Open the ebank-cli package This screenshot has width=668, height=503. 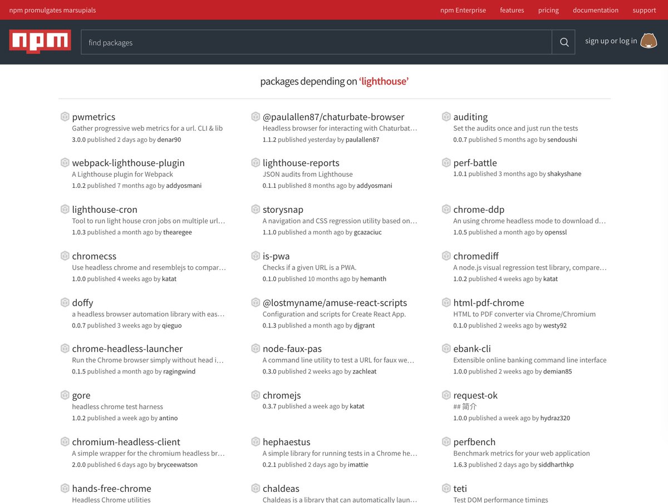pos(472,348)
